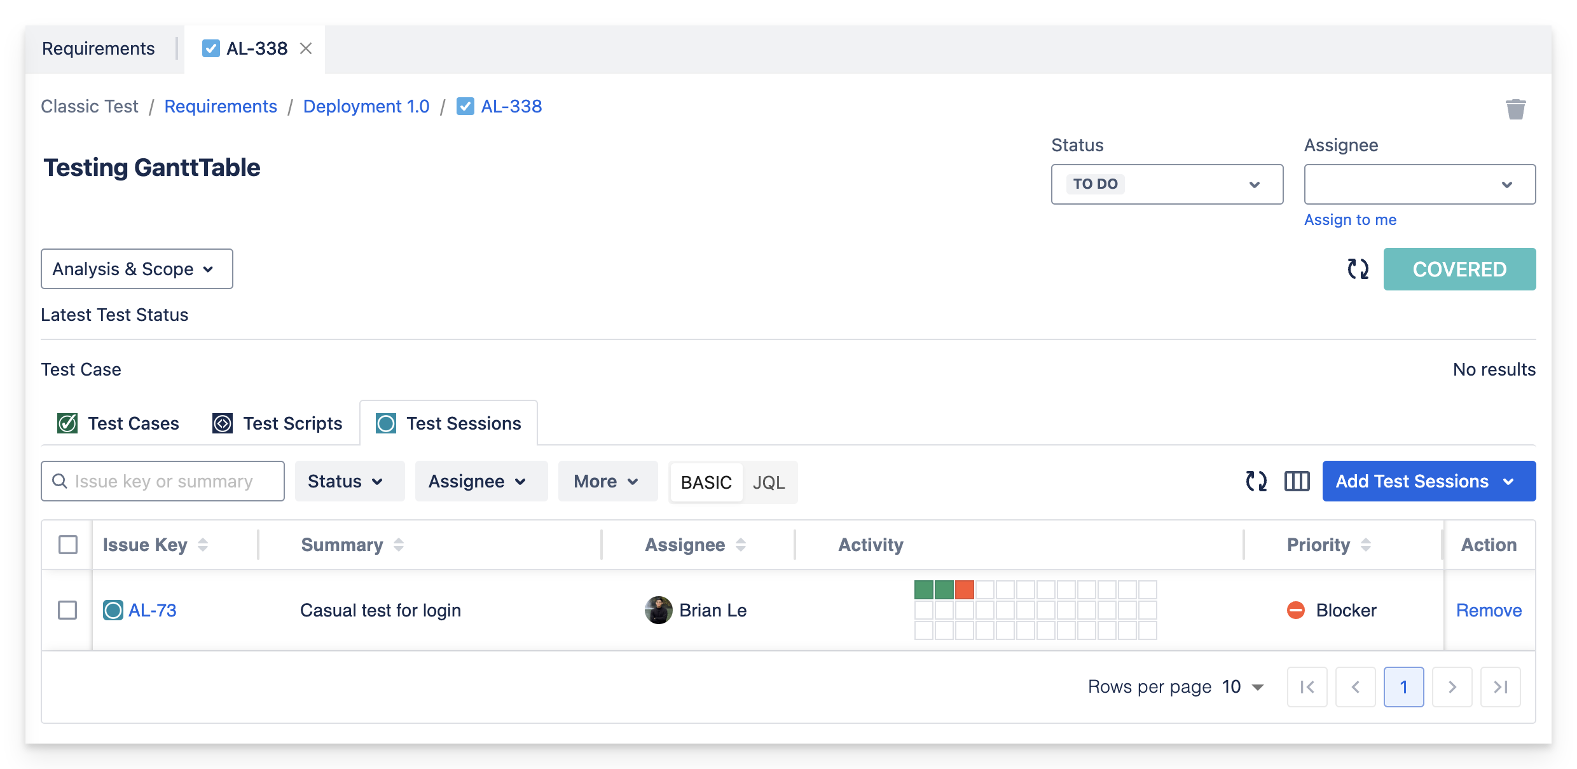This screenshot has width=1577, height=769.
Task: Click the Assign to me link
Action: tap(1350, 220)
